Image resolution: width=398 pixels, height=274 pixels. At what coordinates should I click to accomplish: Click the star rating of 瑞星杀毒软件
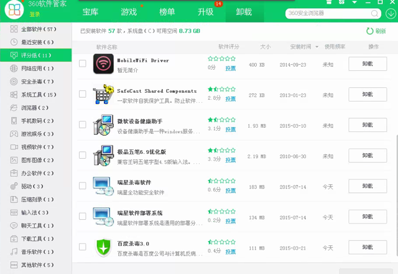click(221, 181)
